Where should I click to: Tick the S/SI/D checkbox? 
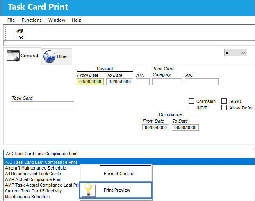coord(224,101)
